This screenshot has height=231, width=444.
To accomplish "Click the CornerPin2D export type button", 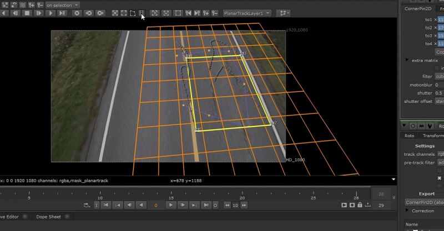I will pyautogui.click(x=424, y=202).
